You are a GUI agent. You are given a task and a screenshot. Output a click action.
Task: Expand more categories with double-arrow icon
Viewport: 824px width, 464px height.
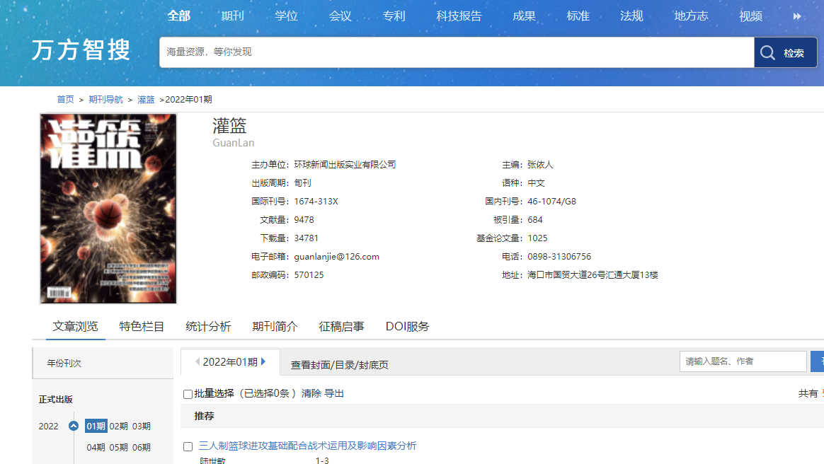click(x=797, y=16)
